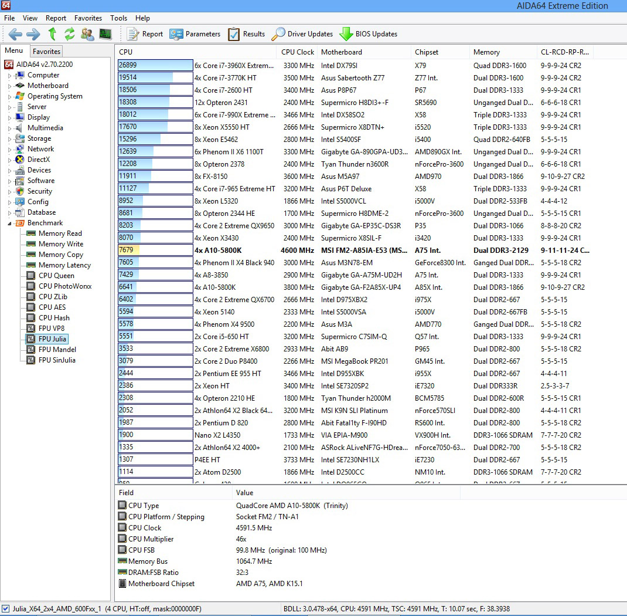Open Parameters from the toolbar
Image resolution: width=627 pixels, height=616 pixels.
[195, 34]
